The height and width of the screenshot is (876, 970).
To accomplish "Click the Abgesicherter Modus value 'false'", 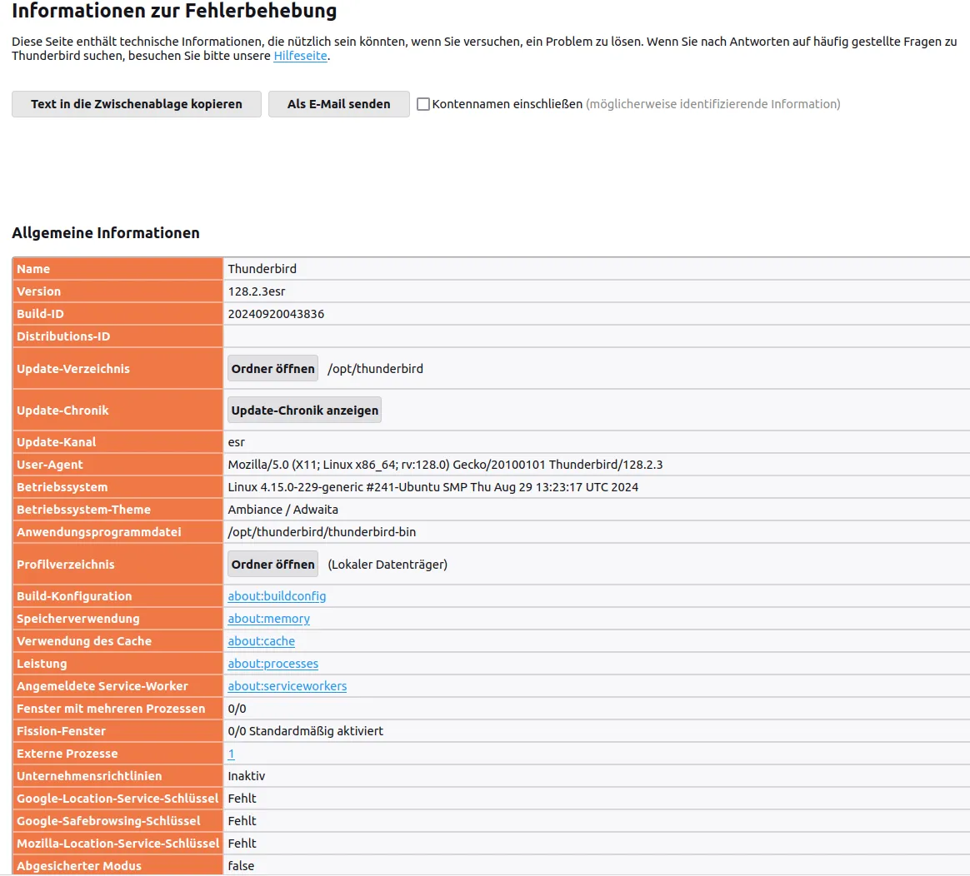I will [x=241, y=866].
